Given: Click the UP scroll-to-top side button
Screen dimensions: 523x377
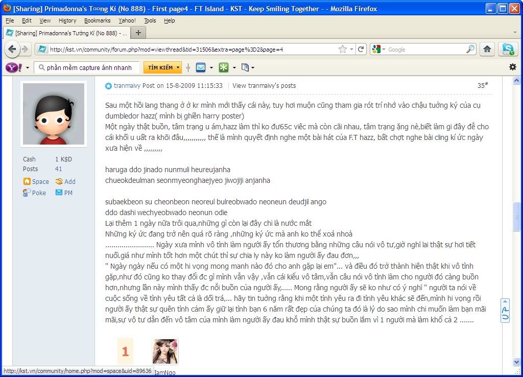Looking at the screenshot, I should [505, 311].
